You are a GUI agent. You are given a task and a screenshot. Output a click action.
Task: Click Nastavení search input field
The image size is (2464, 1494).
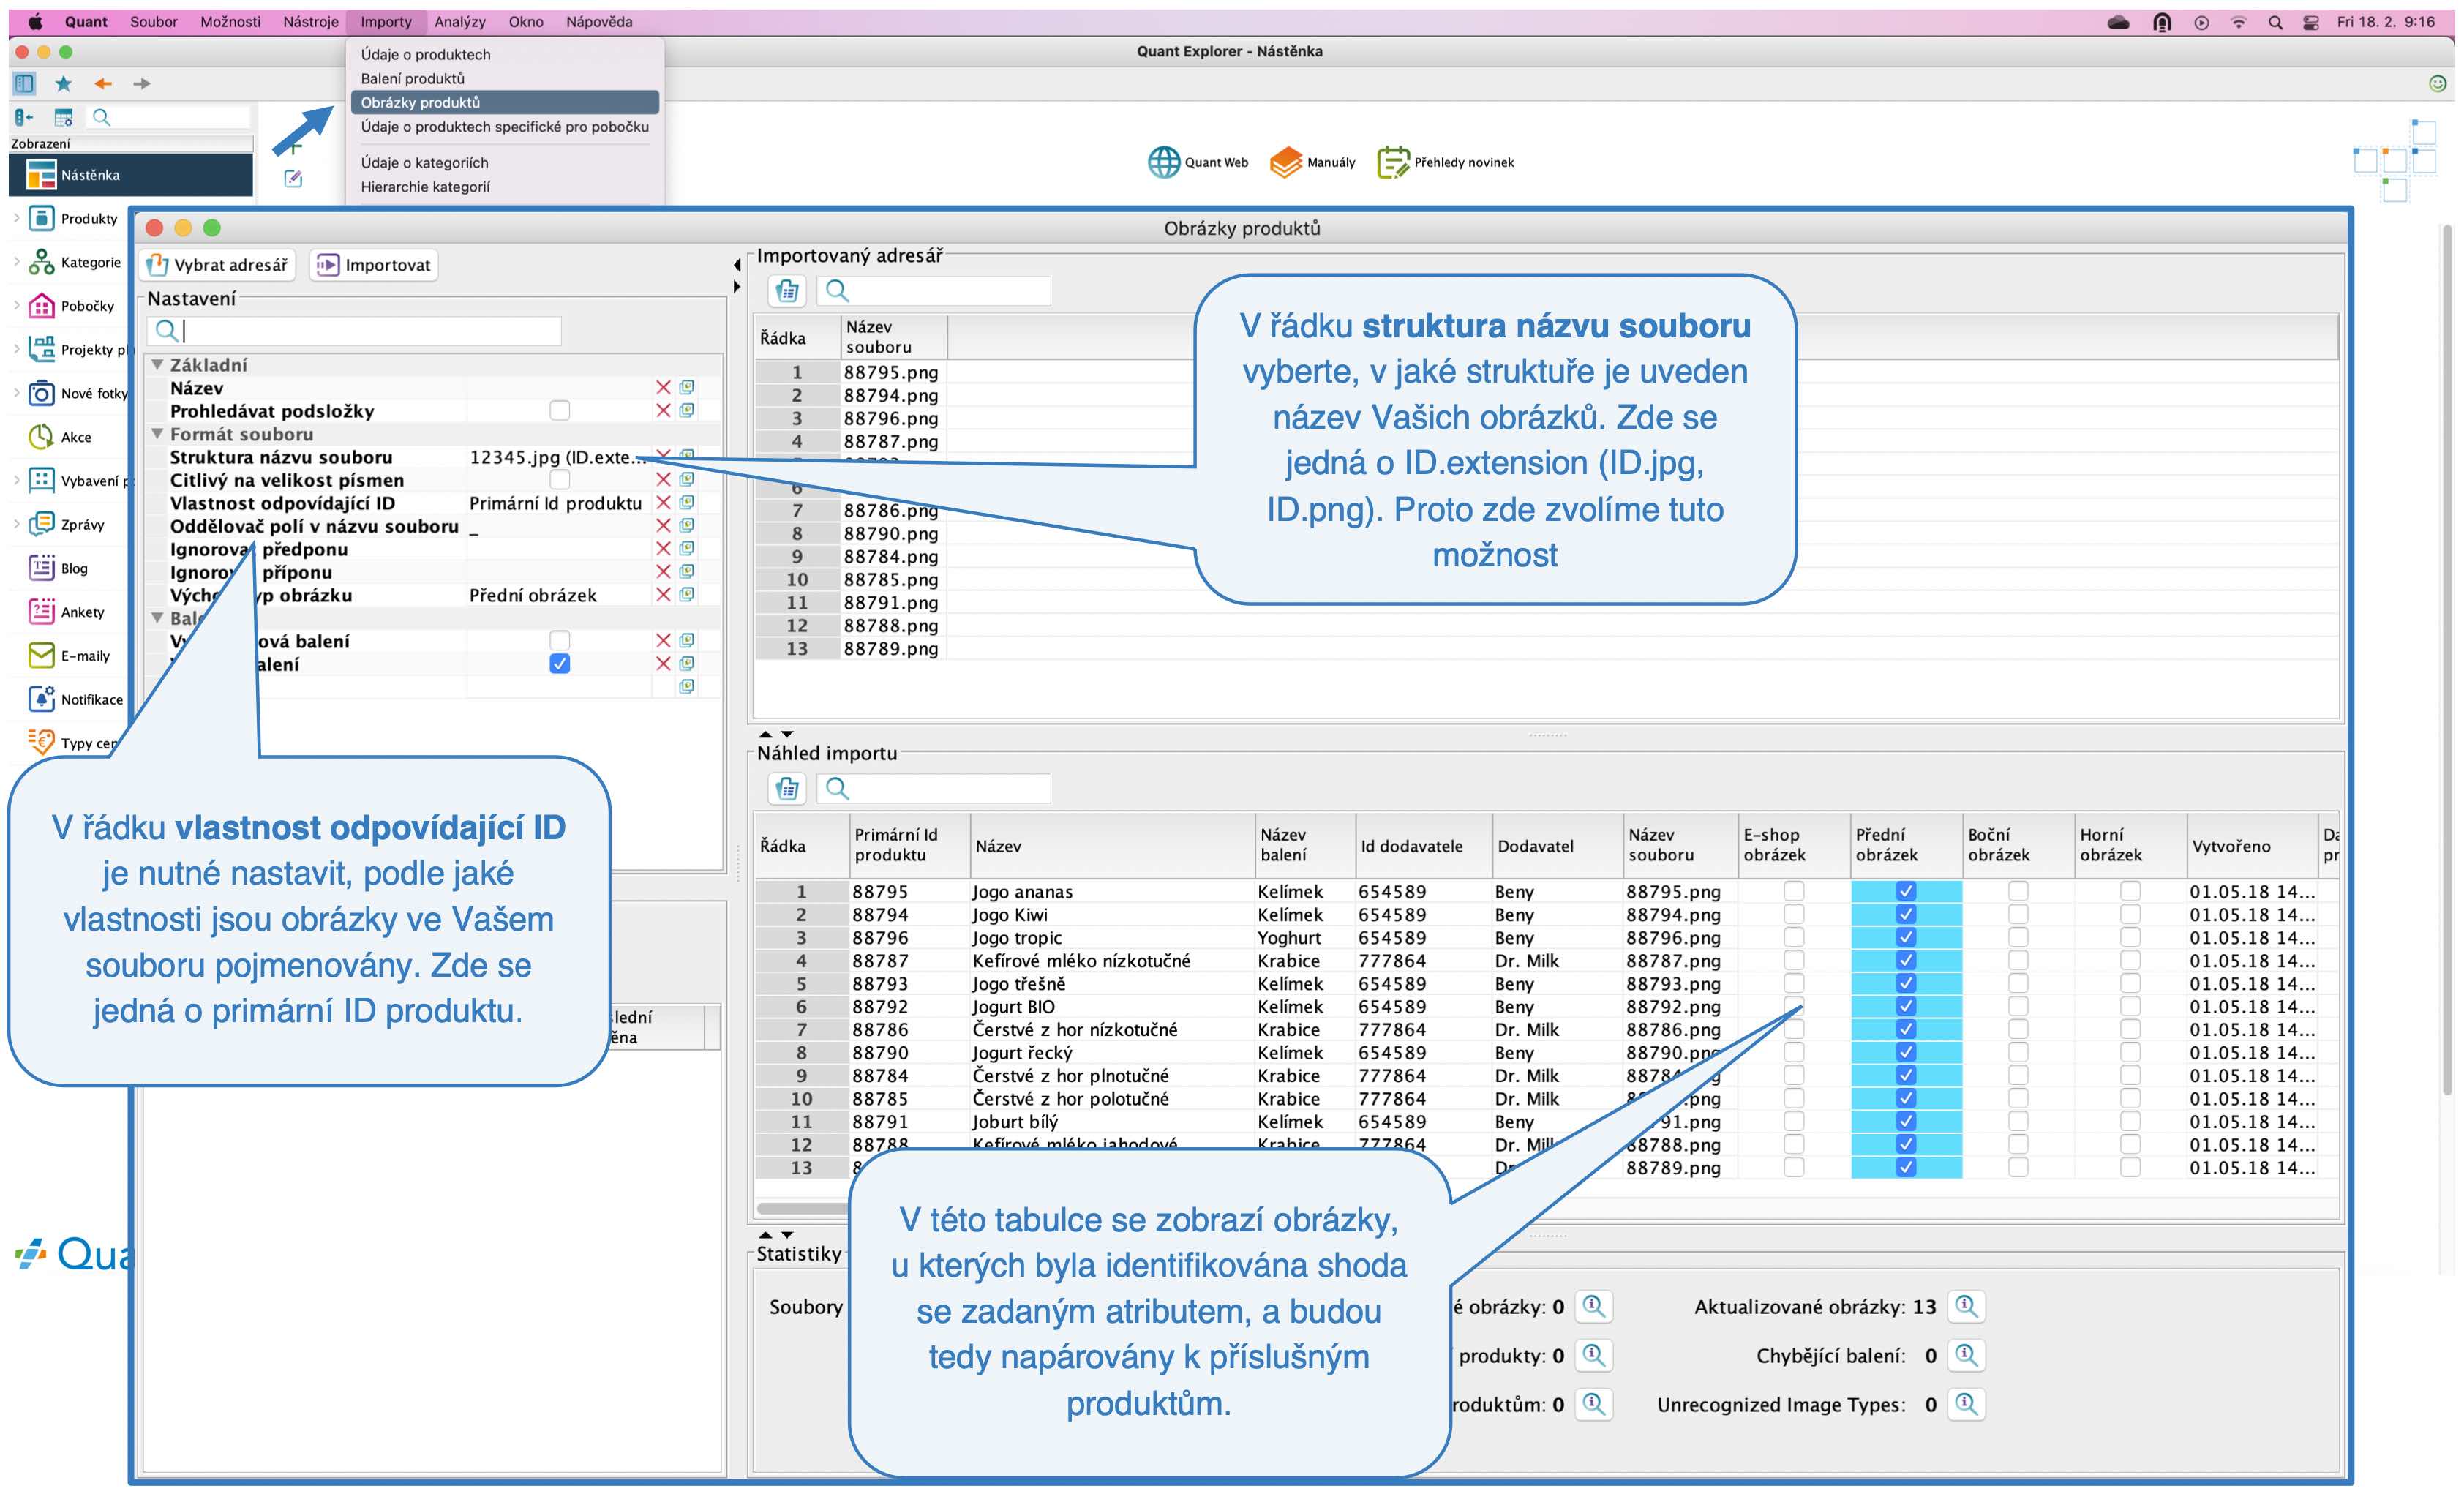coord(355,331)
